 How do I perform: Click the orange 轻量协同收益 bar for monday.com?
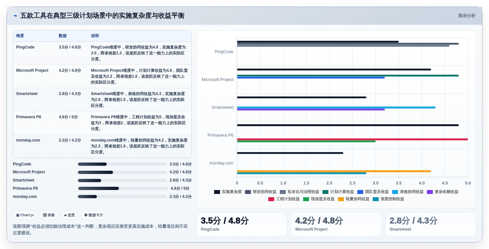click(334, 171)
